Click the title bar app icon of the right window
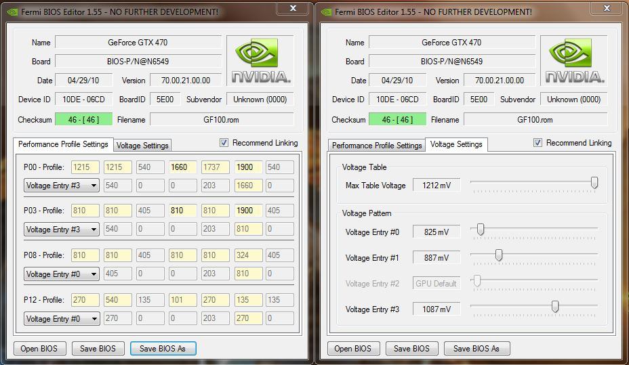The height and width of the screenshot is (365, 629). [326, 12]
